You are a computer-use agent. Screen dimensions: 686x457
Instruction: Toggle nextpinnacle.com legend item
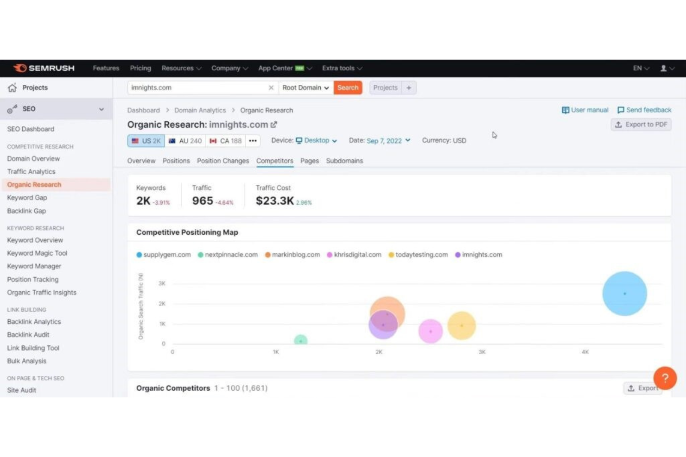click(228, 255)
